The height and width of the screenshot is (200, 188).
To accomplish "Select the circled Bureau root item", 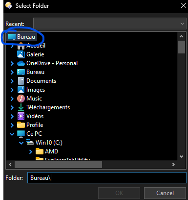I will tap(22, 37).
